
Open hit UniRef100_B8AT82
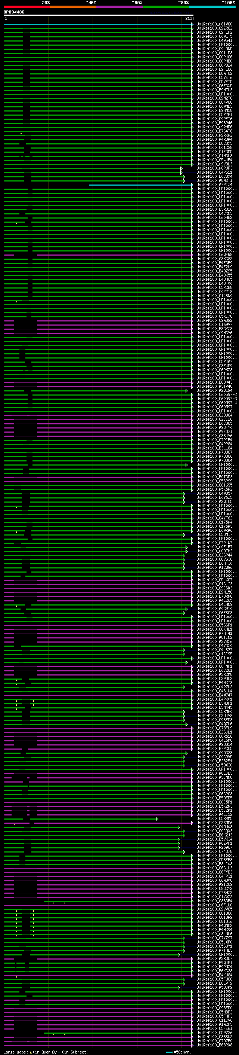tap(214, 73)
